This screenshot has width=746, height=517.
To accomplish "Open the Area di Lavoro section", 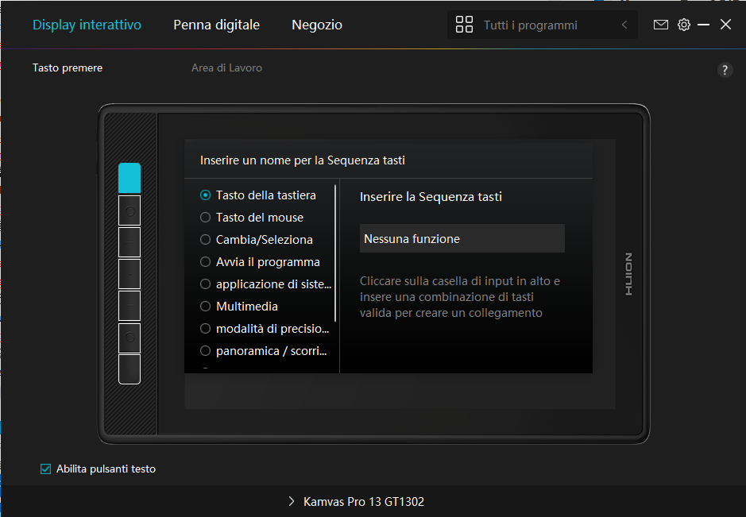I will 226,68.
